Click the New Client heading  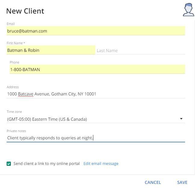point(25,11)
